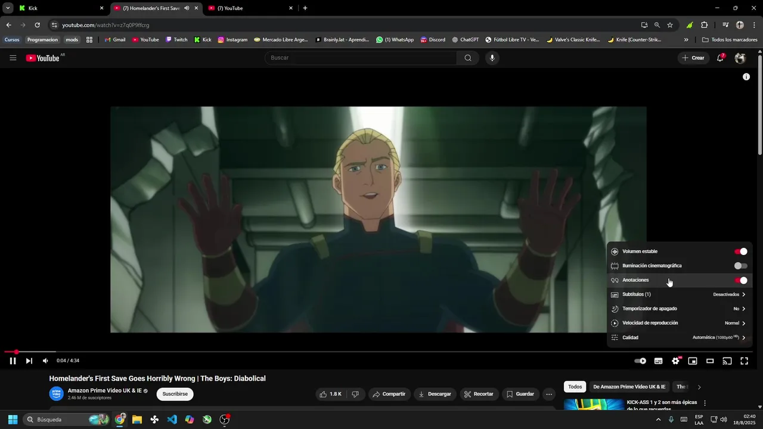
Task: Open File Explorer from taskbar
Action: point(137,419)
